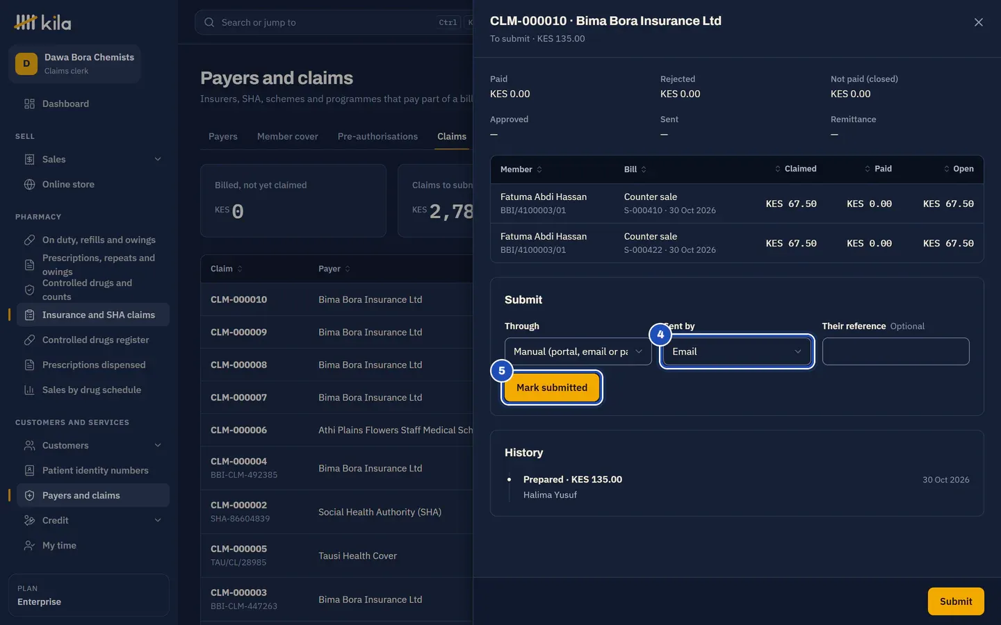Expand the Sales sidebar section
Viewport: 1001px width, 625px height.
coord(158,160)
